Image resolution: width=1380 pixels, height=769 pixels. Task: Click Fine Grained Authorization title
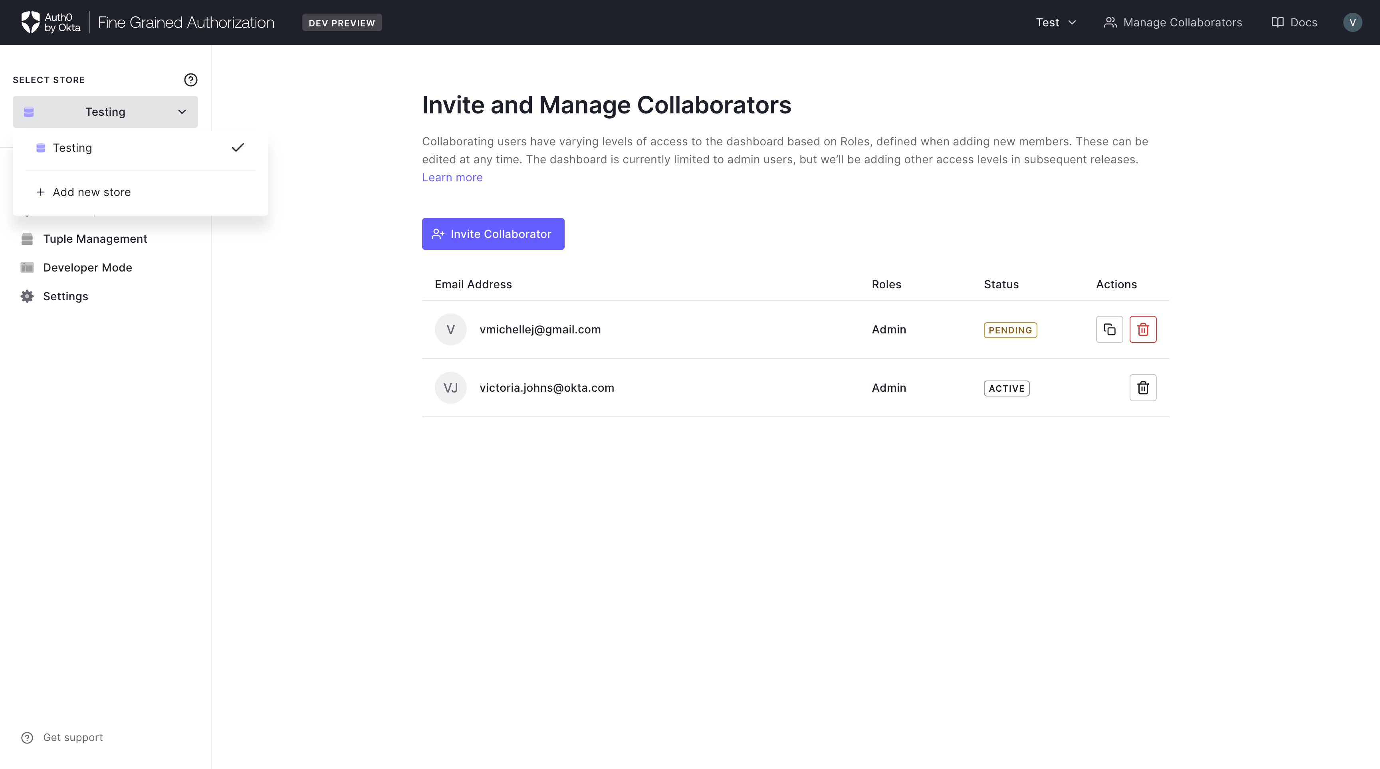click(x=186, y=22)
